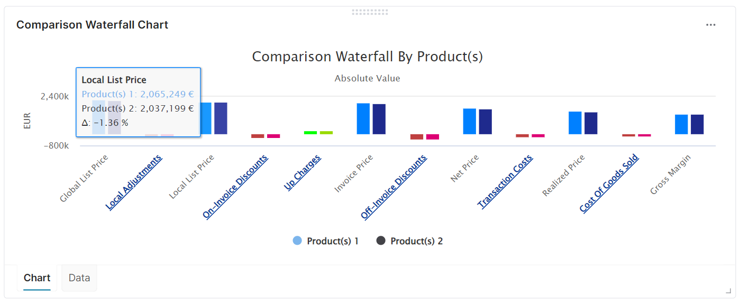Click the light blue Gross Margin bar

681,124
